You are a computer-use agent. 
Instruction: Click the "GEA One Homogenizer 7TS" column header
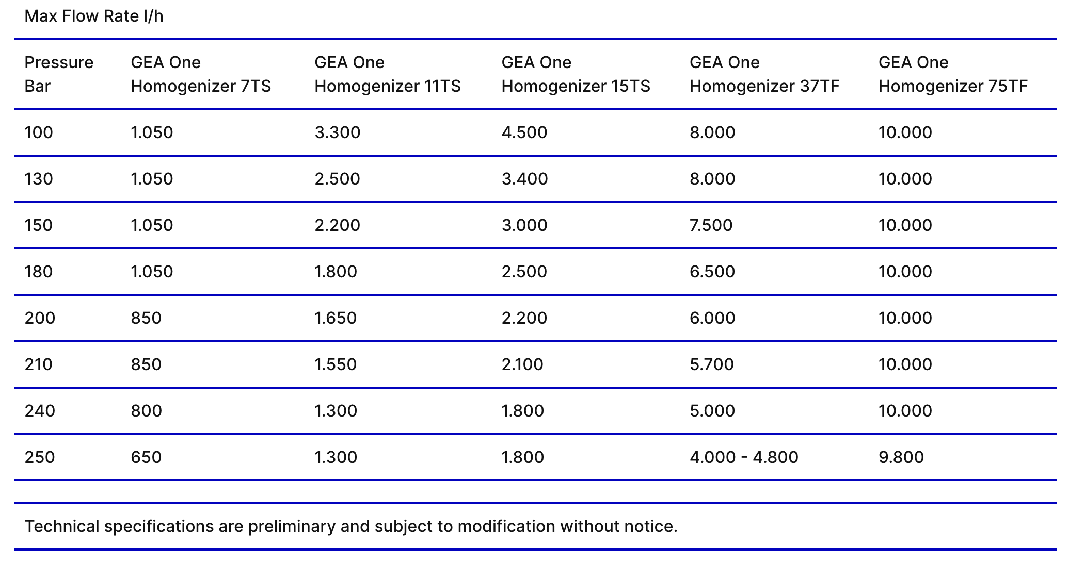200,74
